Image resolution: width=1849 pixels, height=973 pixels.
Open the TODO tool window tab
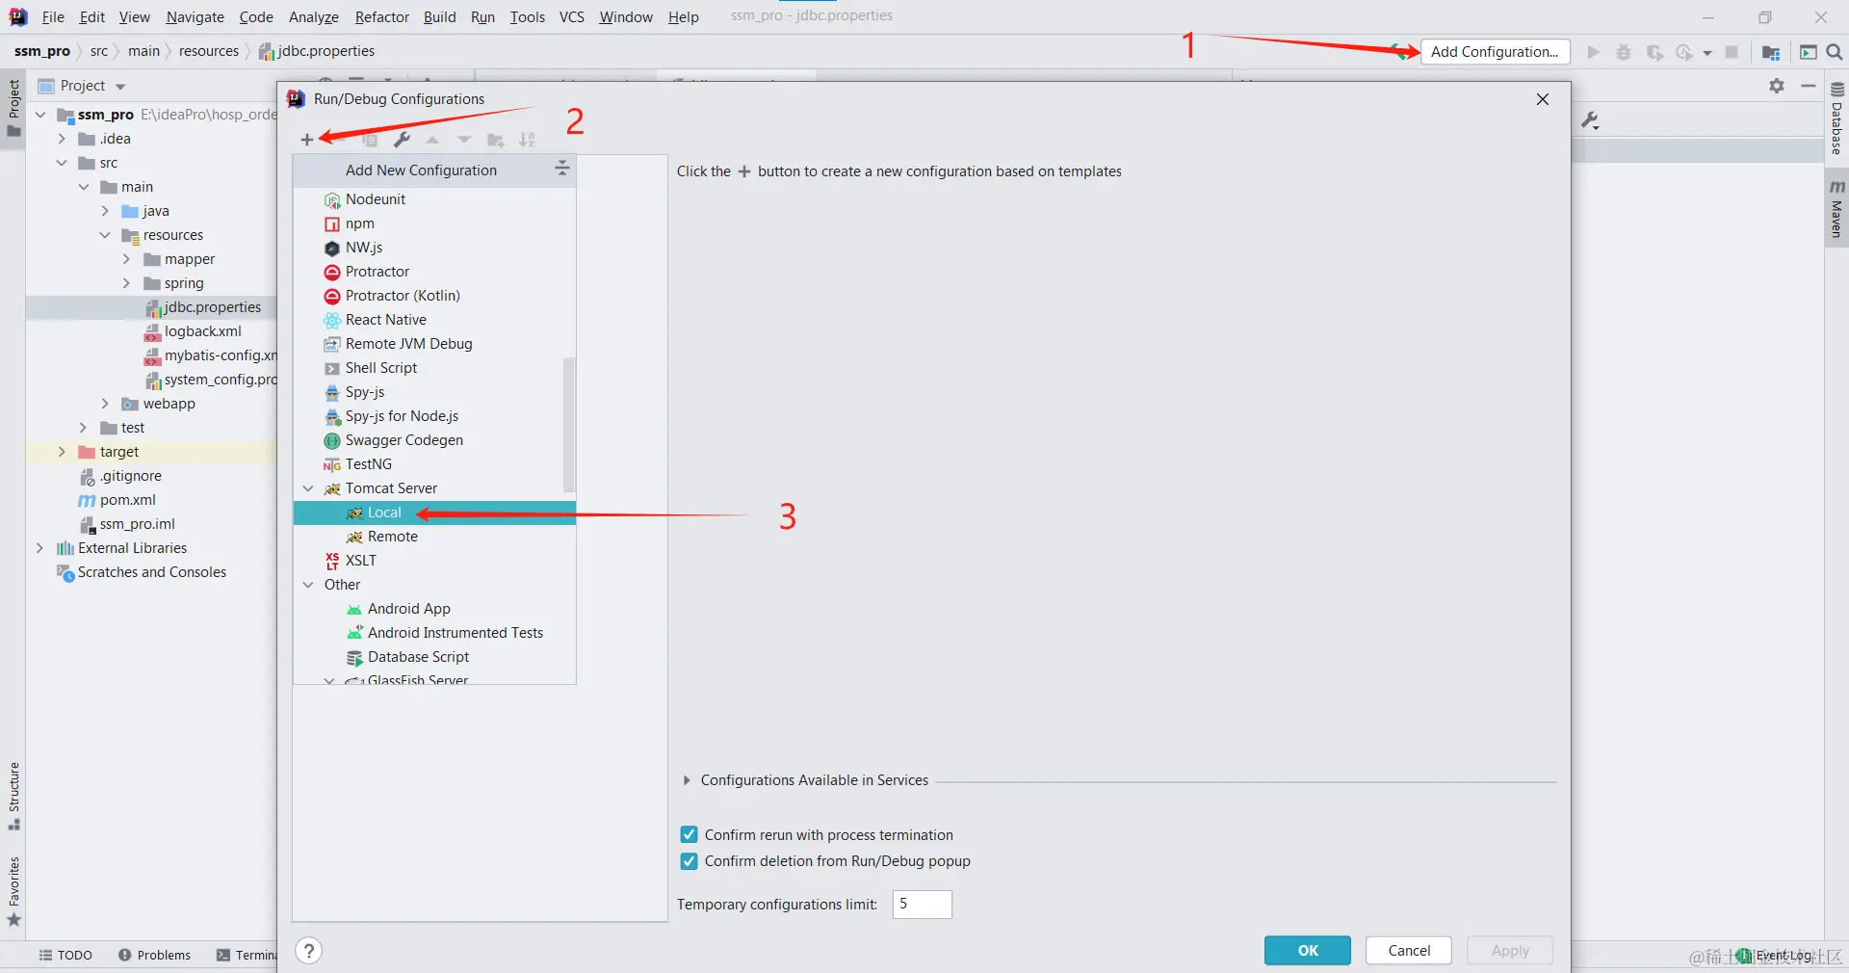point(65,956)
